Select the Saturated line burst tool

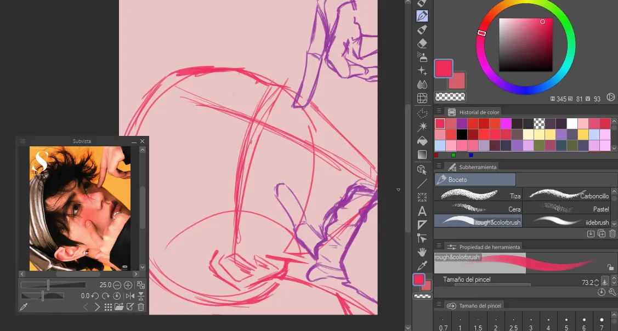422,197
